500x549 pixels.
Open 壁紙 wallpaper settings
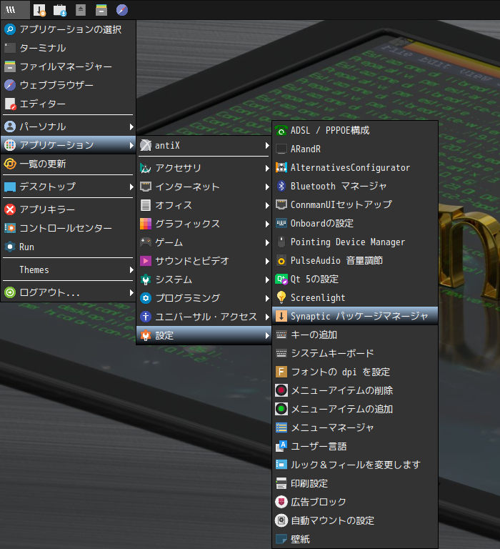click(355, 539)
